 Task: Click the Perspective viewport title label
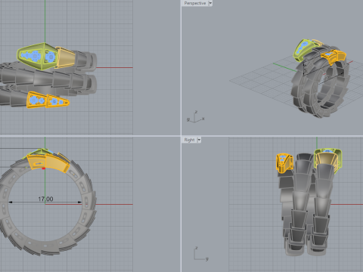(x=195, y=3)
